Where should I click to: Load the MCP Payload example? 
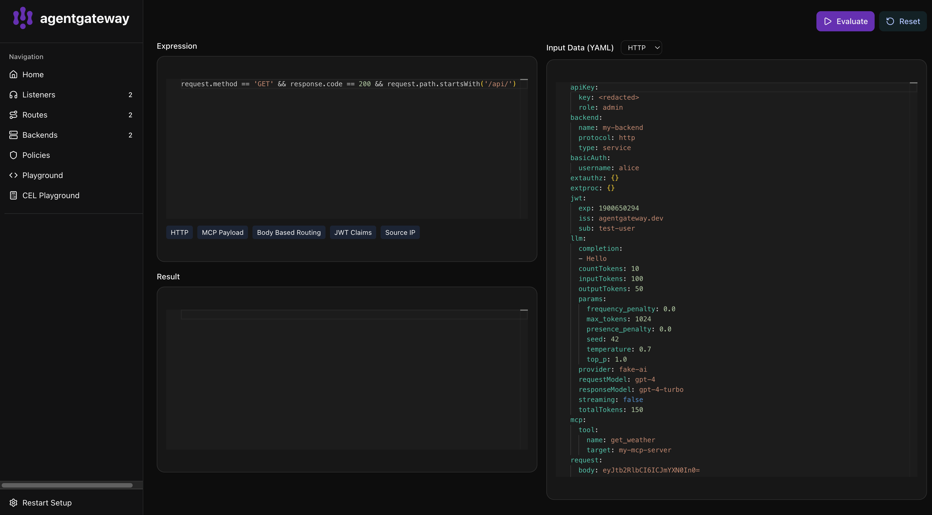pyautogui.click(x=223, y=232)
